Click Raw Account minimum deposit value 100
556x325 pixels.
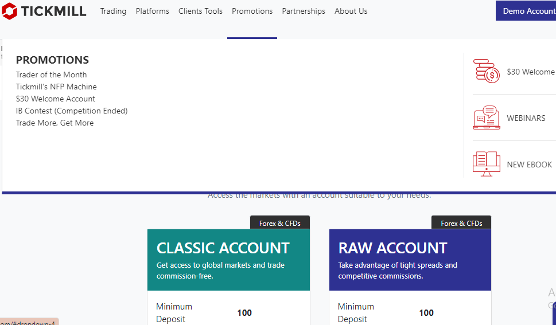426,312
